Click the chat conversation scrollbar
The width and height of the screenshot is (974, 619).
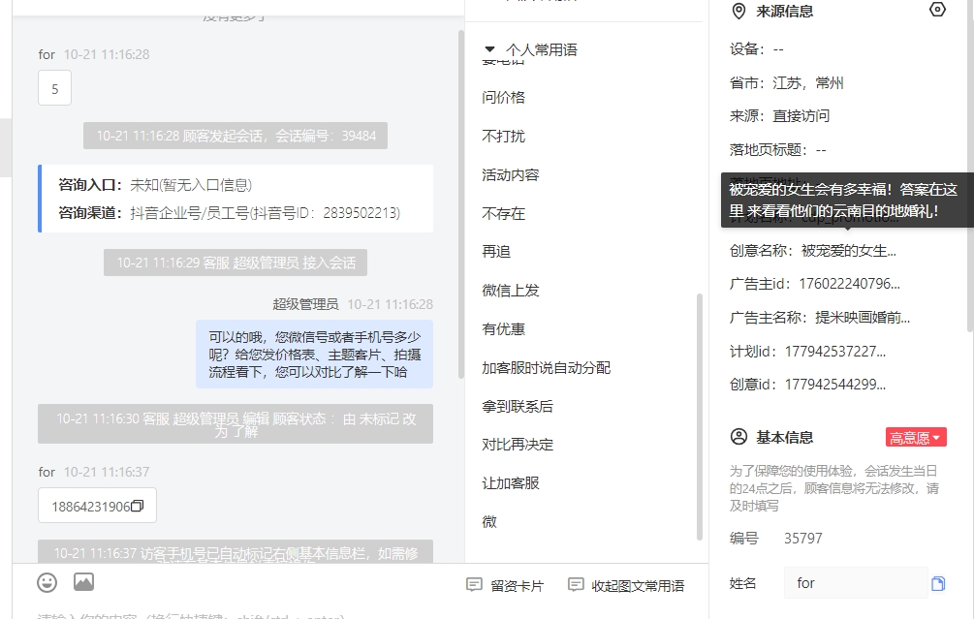point(461,205)
